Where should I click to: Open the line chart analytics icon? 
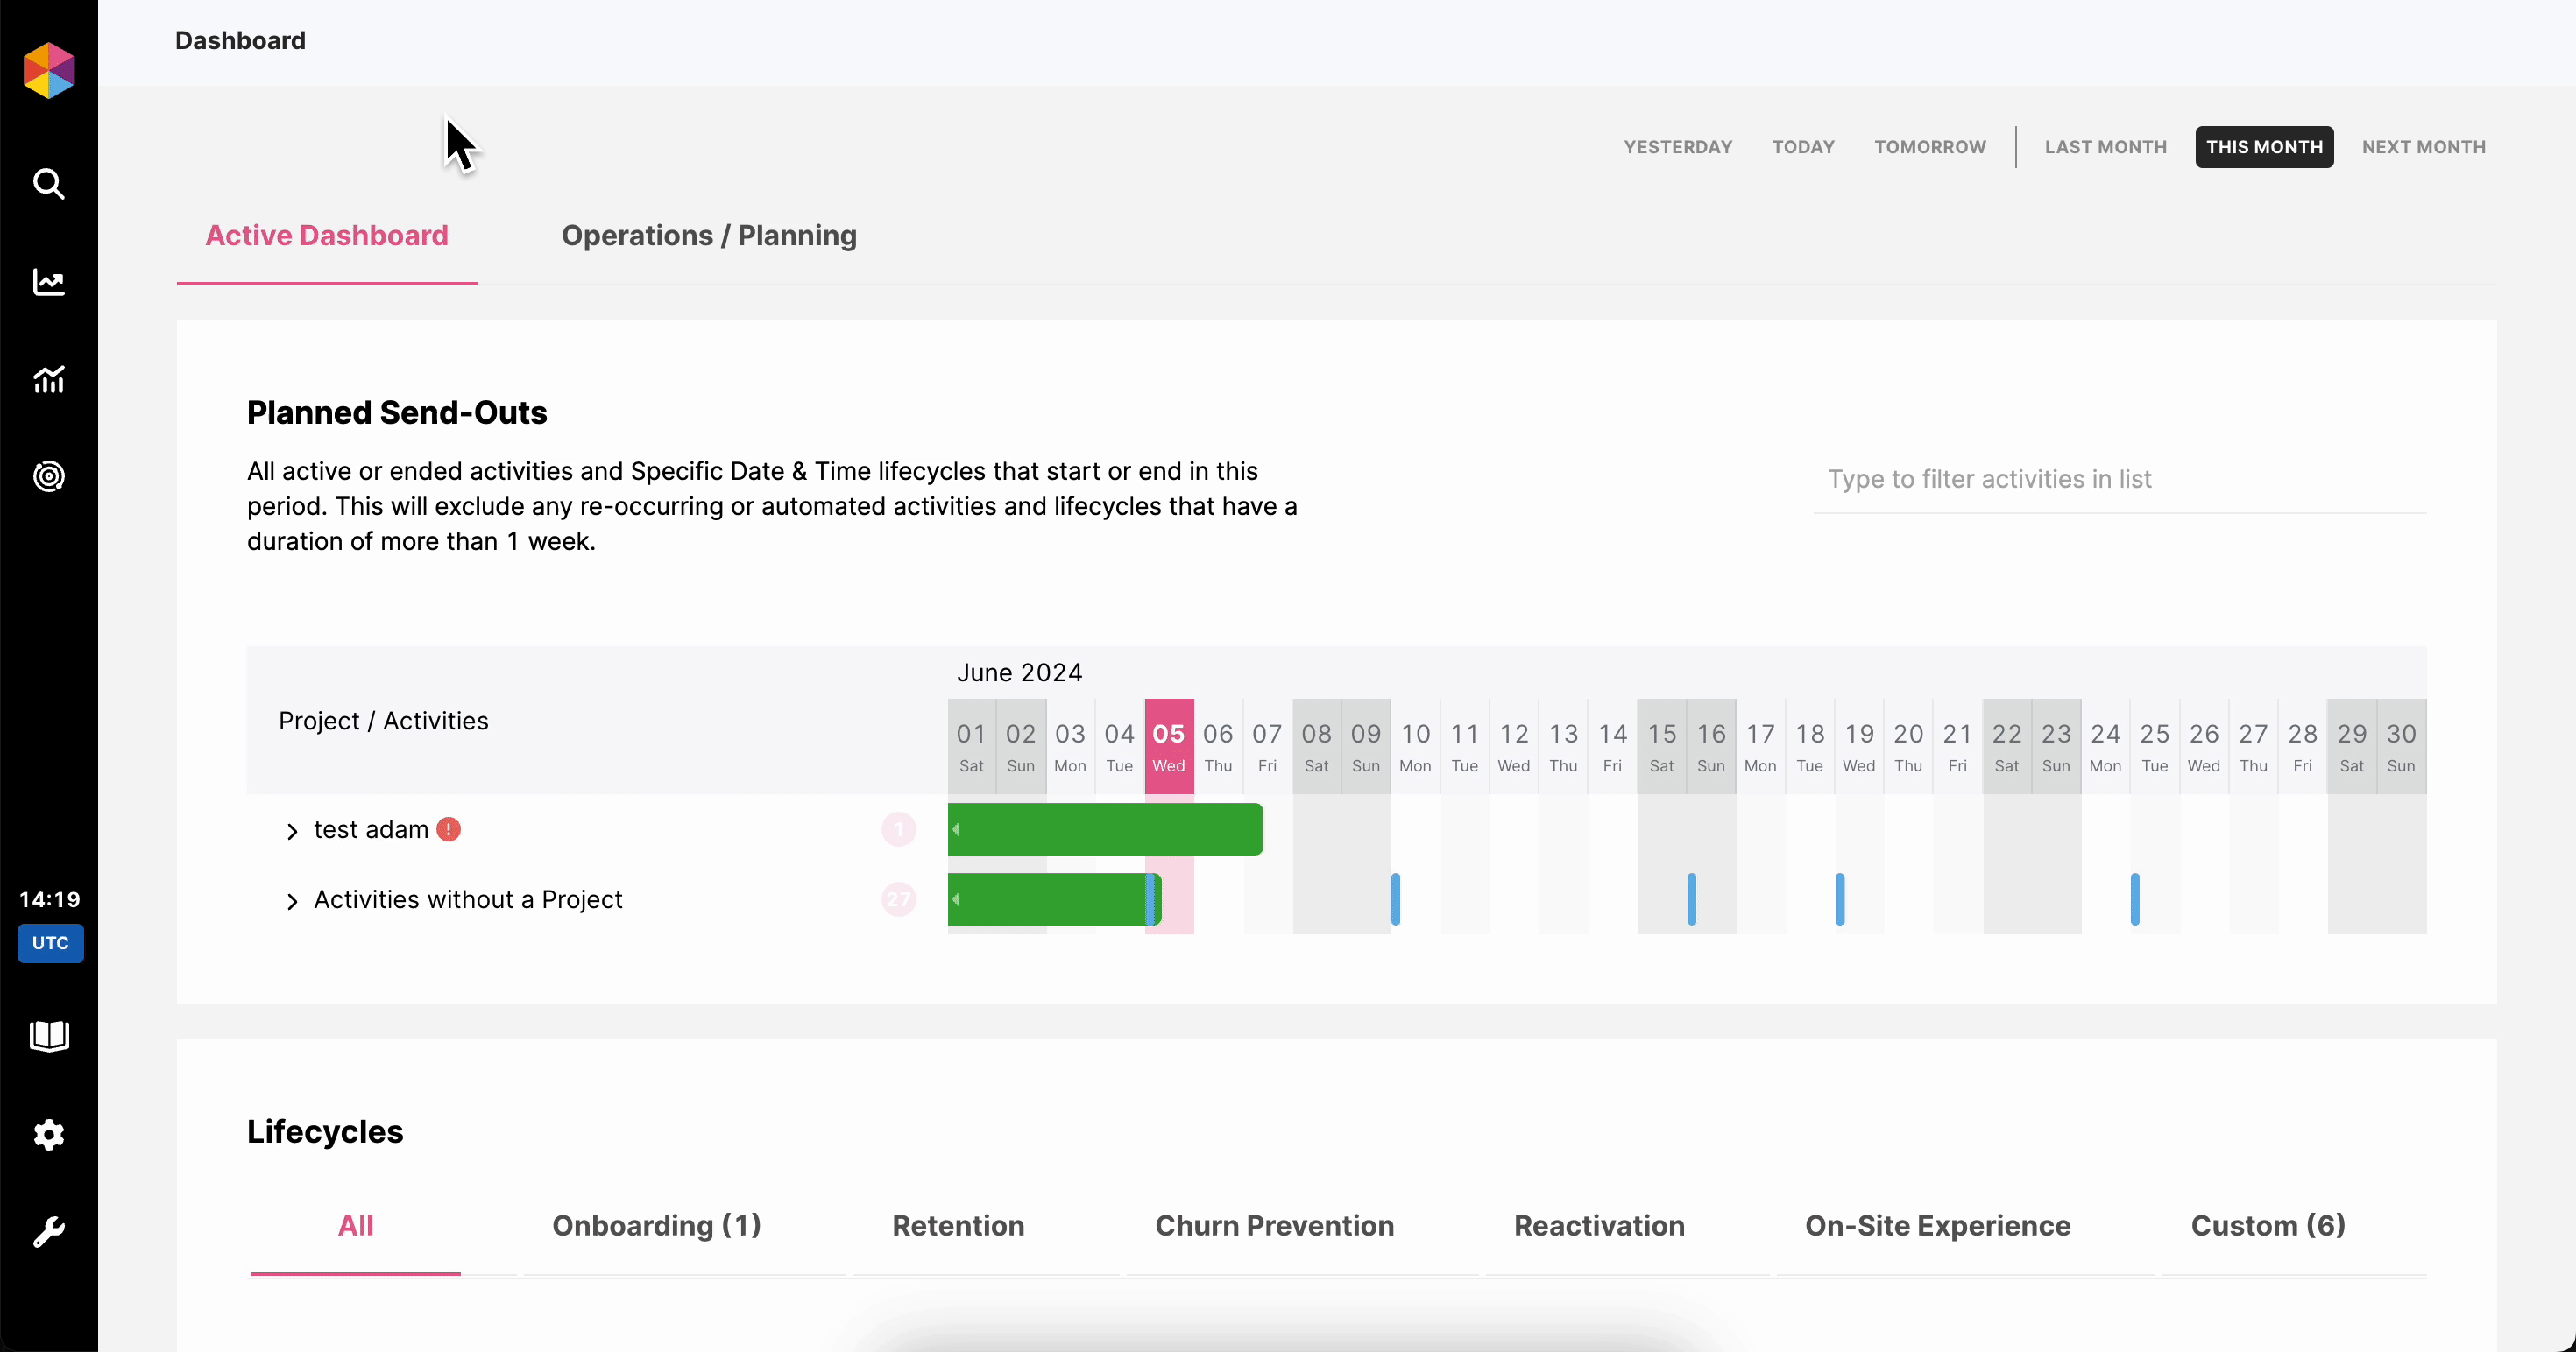49,283
